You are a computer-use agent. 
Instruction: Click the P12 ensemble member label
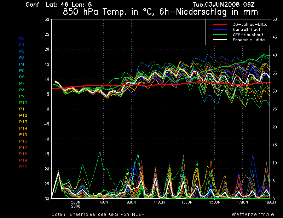pos(23,115)
